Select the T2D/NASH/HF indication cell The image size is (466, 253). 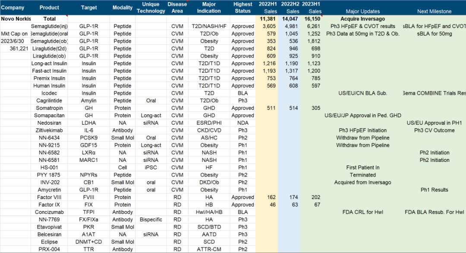click(x=209, y=26)
